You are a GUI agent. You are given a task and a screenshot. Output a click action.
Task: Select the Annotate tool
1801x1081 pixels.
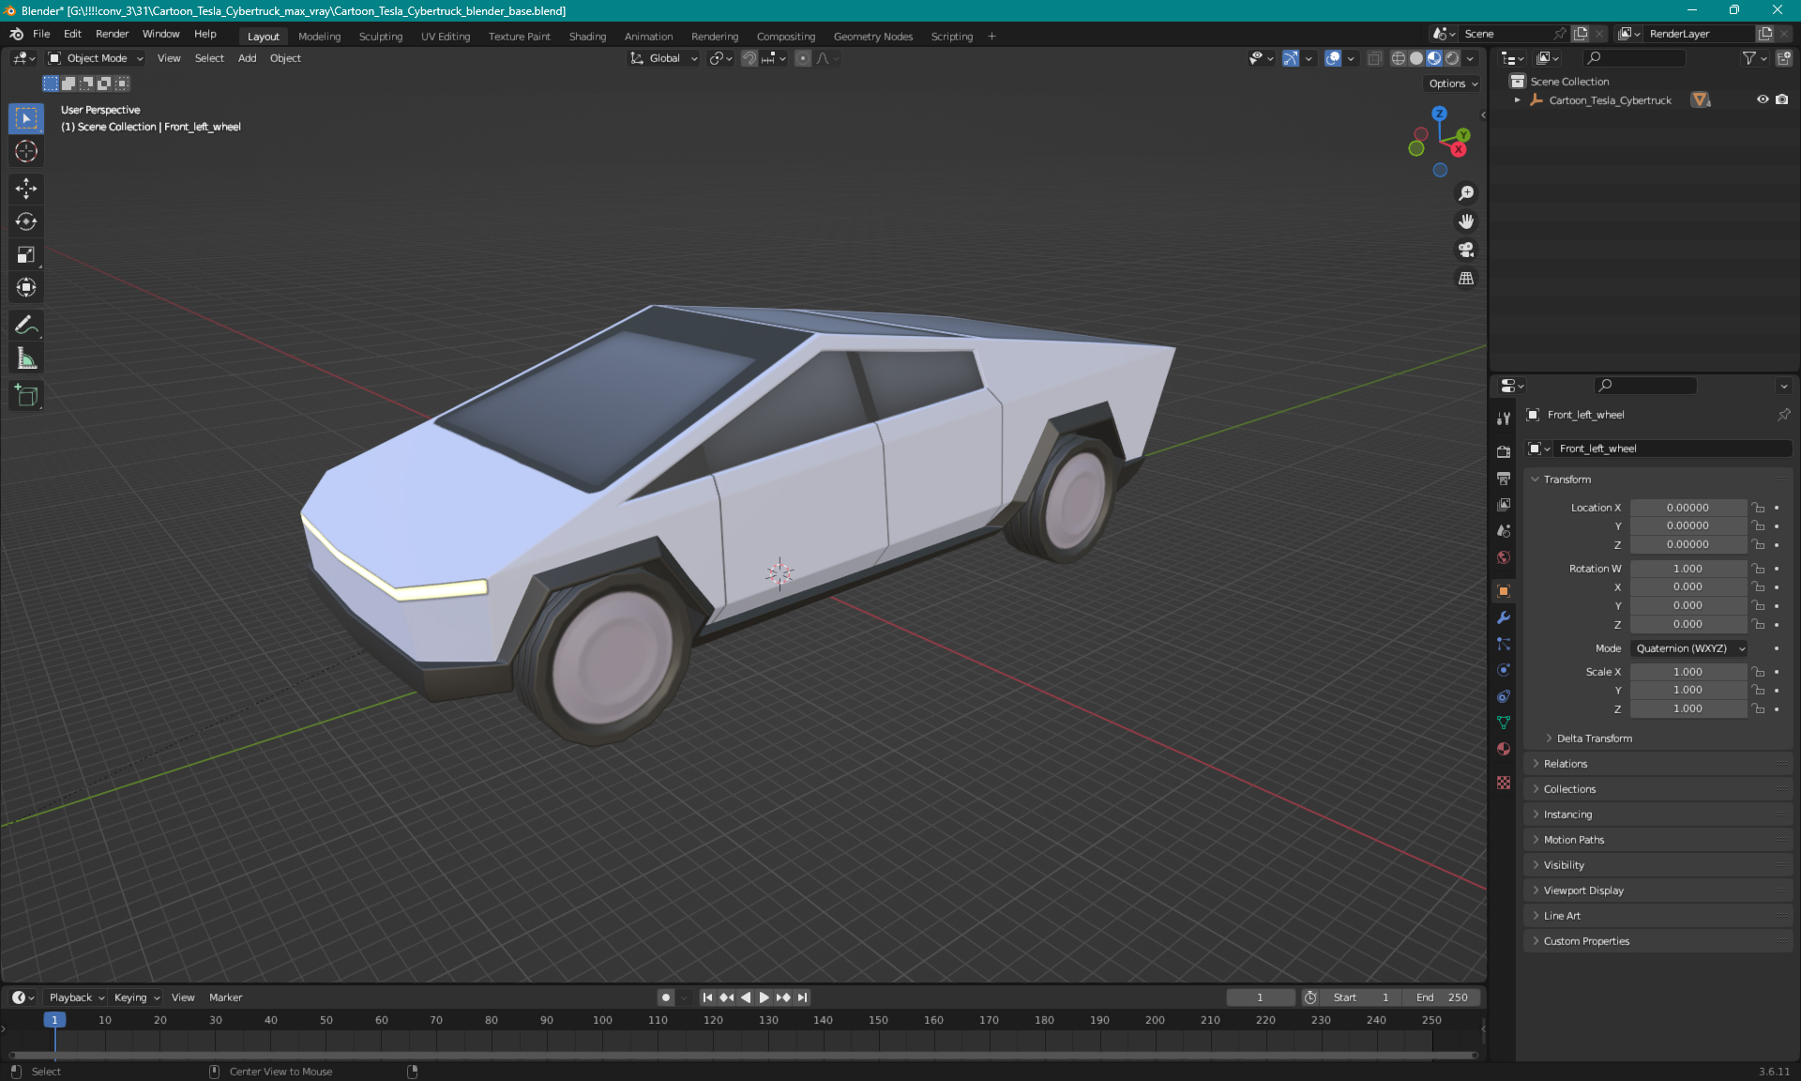26,326
